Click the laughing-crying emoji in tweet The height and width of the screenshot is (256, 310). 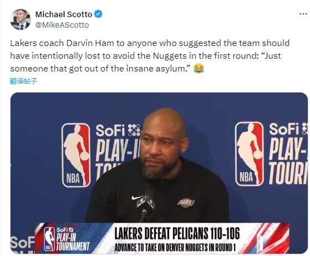[199, 69]
